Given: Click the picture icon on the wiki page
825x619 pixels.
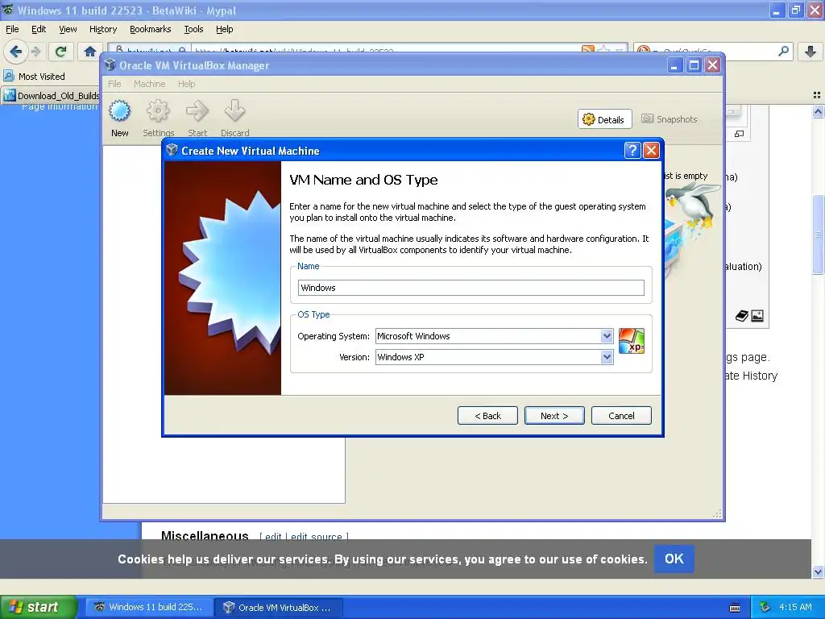Looking at the screenshot, I should click(x=757, y=316).
